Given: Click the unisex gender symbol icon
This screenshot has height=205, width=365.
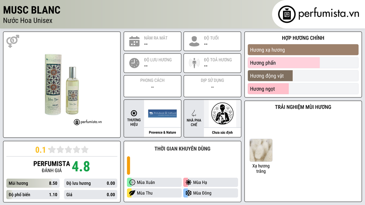Looking at the screenshot, I should click(x=12, y=41).
